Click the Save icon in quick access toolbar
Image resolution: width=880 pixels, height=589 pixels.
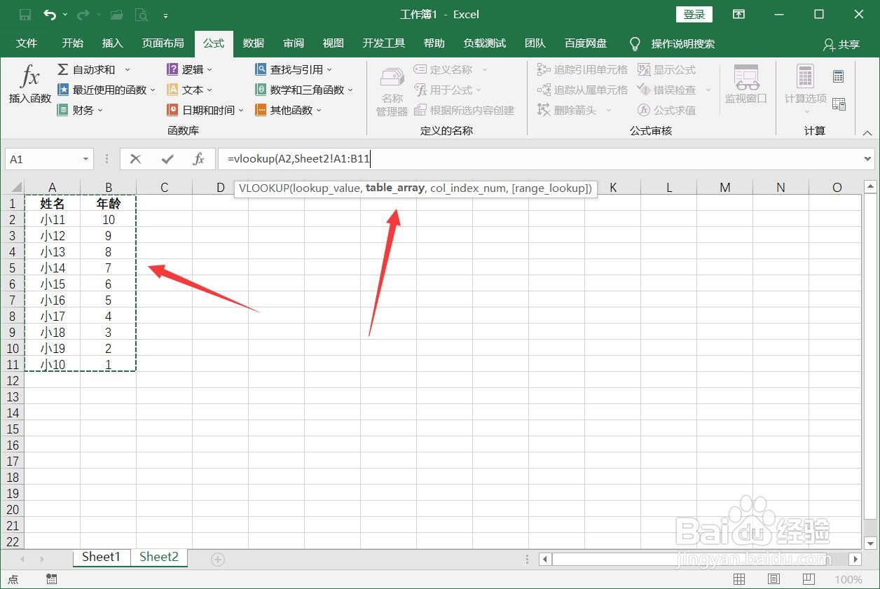(26, 14)
